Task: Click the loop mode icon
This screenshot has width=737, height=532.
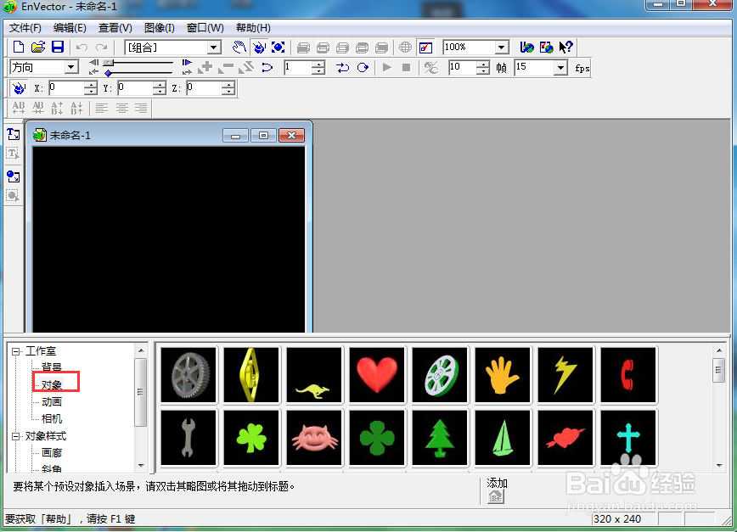Action: 363,68
